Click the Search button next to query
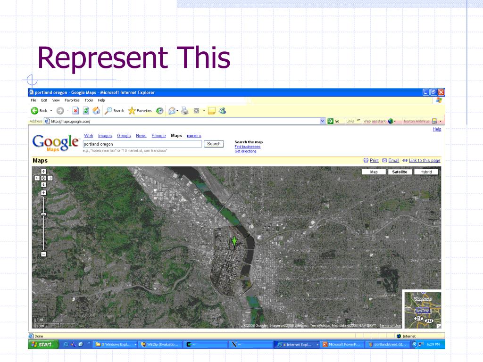Screen dimensions: 483x362 point(214,144)
